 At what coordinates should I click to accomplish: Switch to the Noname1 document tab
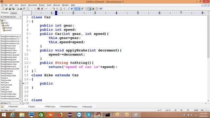(x=13, y=107)
